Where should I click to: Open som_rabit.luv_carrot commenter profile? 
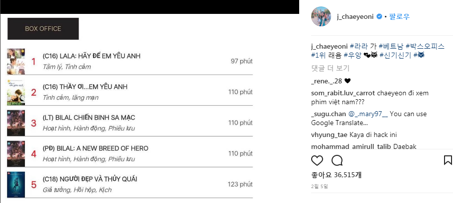pos(343,93)
